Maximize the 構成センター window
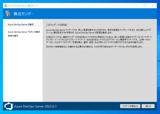 (145, 6)
